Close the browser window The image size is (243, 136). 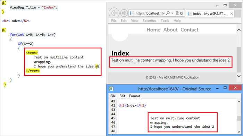[x=235, y=5]
